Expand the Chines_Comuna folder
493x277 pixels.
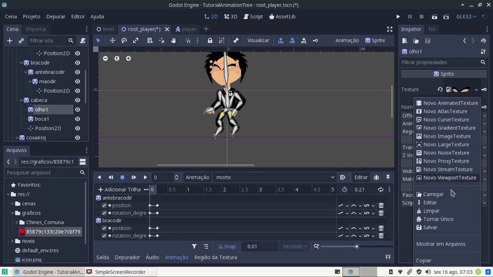pyautogui.click(x=17, y=222)
